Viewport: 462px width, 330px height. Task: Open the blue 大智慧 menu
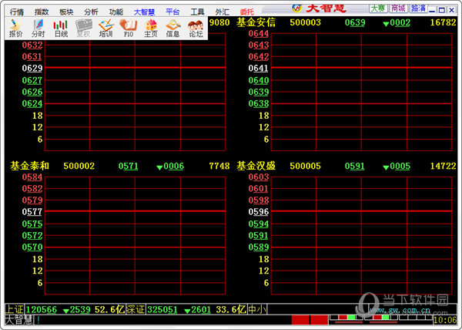click(145, 12)
